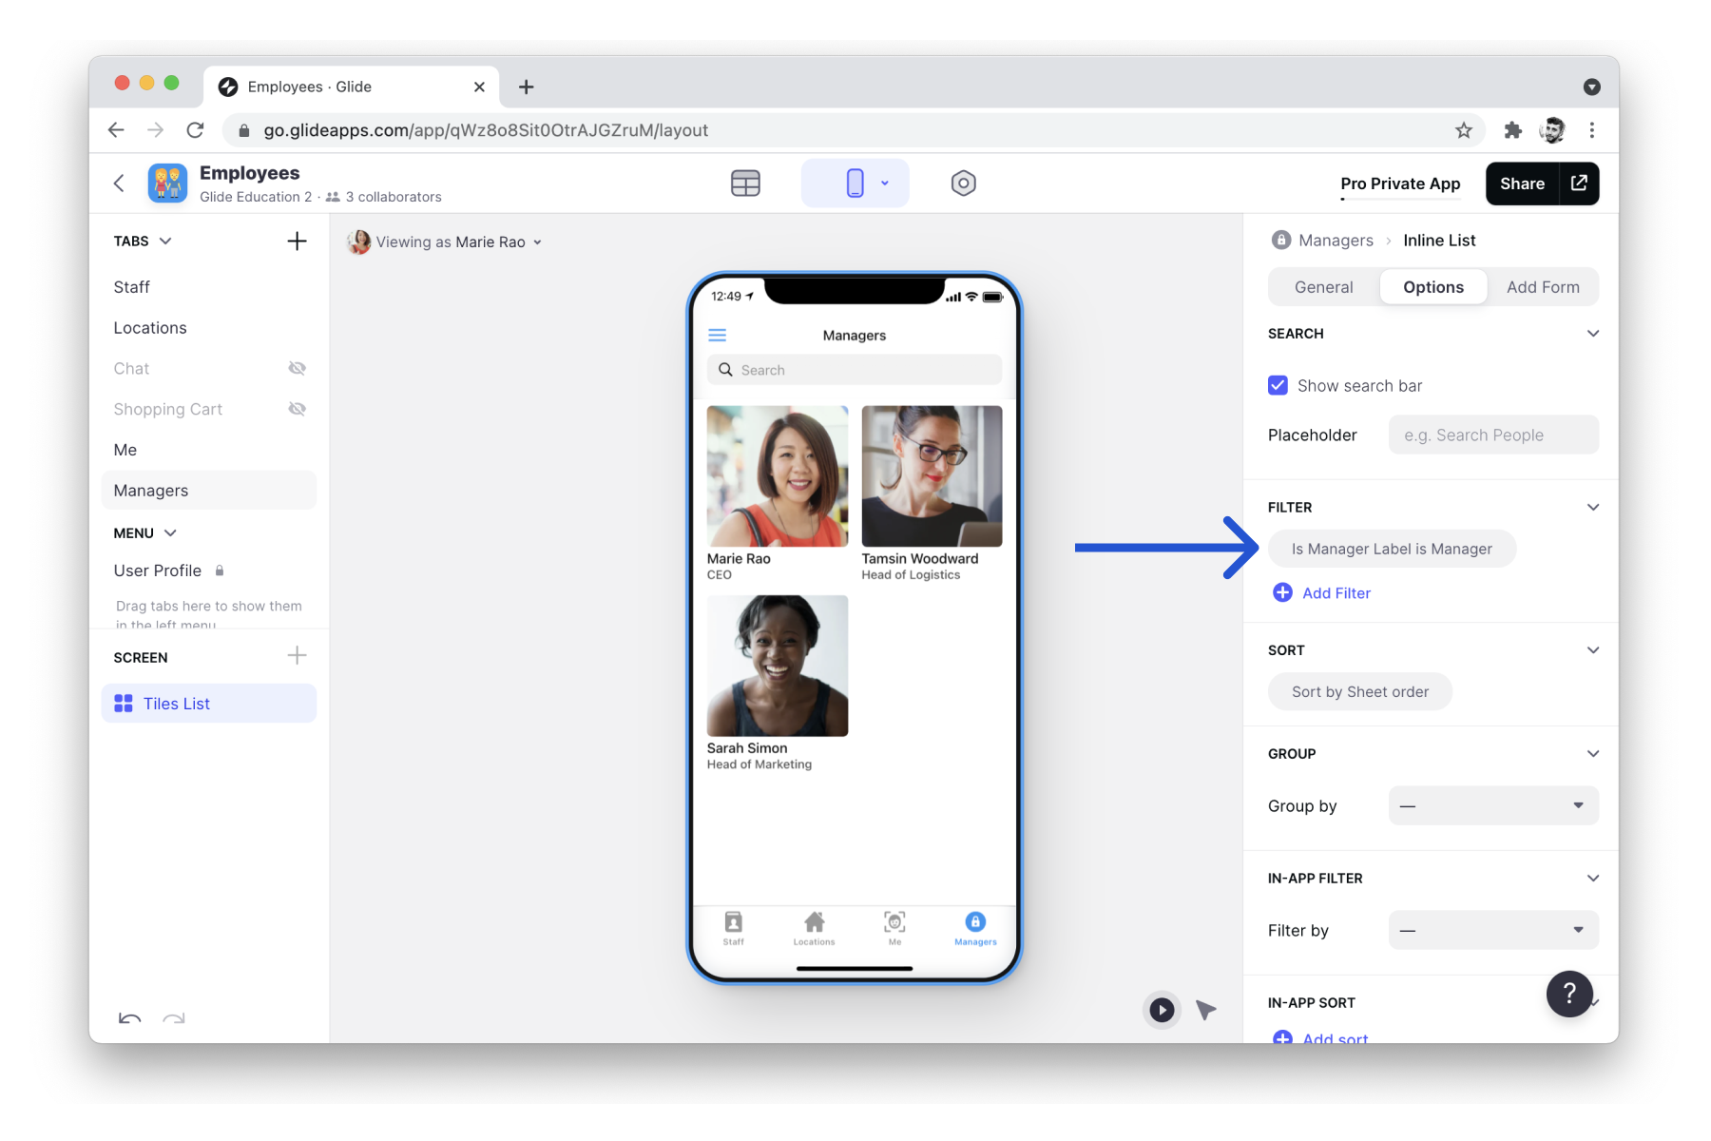
Task: Click the play preview button
Action: 1161,1010
